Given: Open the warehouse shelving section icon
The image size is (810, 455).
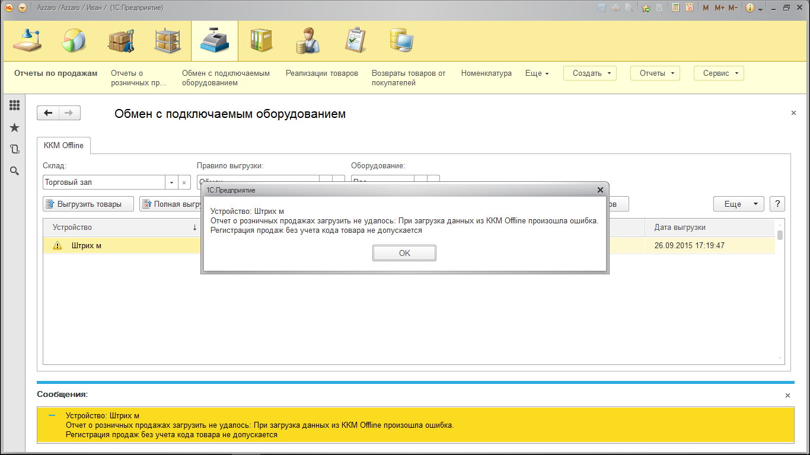Looking at the screenshot, I should pyautogui.click(x=168, y=41).
